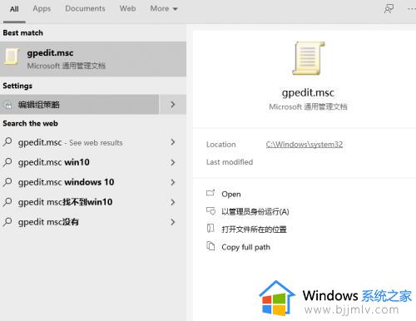
Task: Click magnifier icon next to 'gpedit.msc win10'
Action: 7,162
